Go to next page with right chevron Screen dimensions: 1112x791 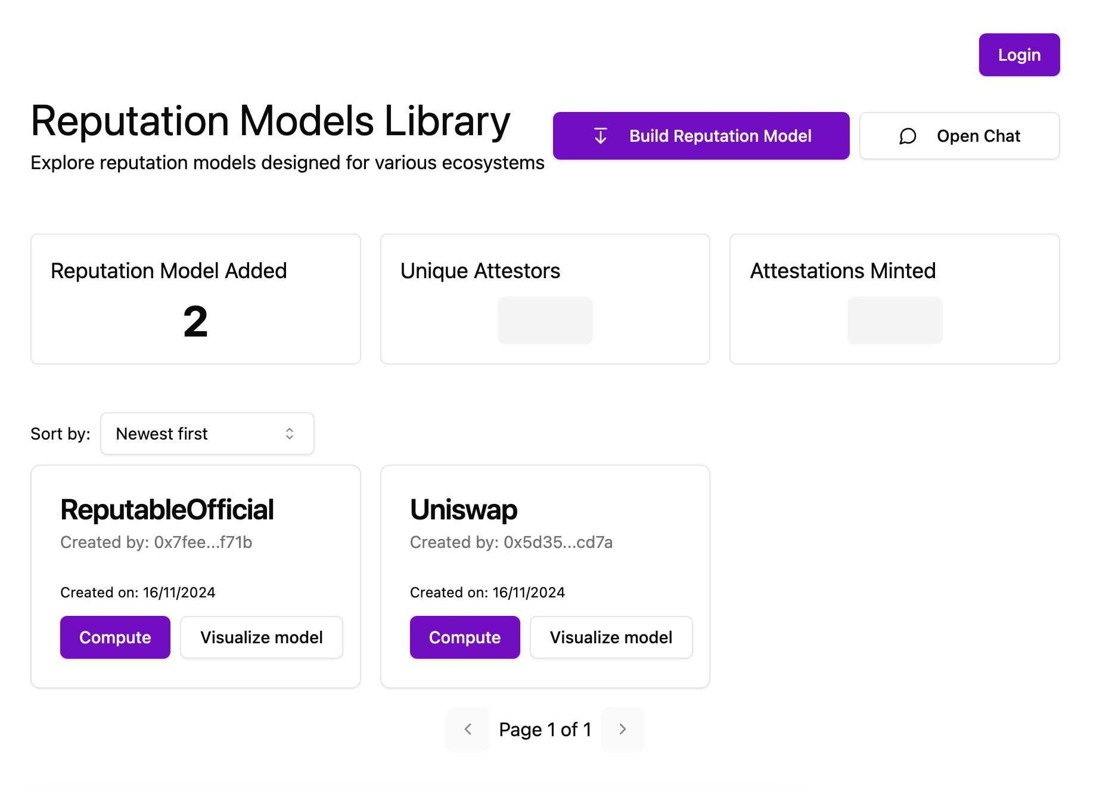(x=623, y=729)
